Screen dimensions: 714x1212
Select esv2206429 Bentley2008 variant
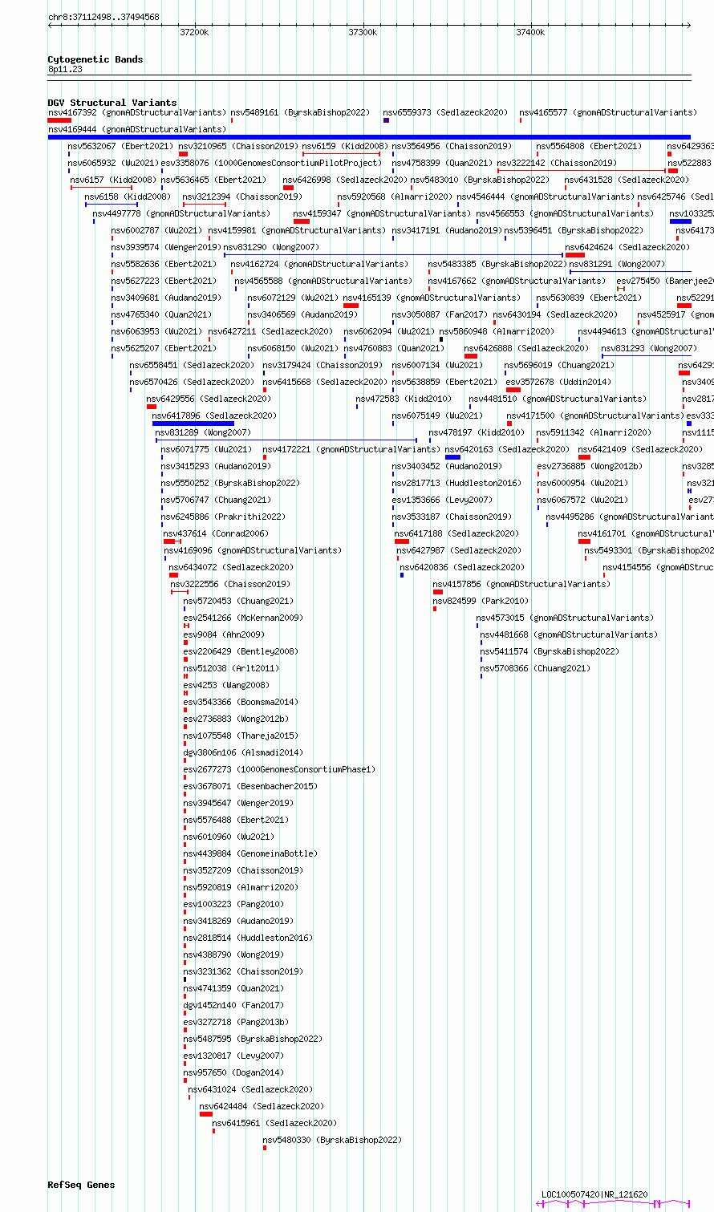click(241, 651)
